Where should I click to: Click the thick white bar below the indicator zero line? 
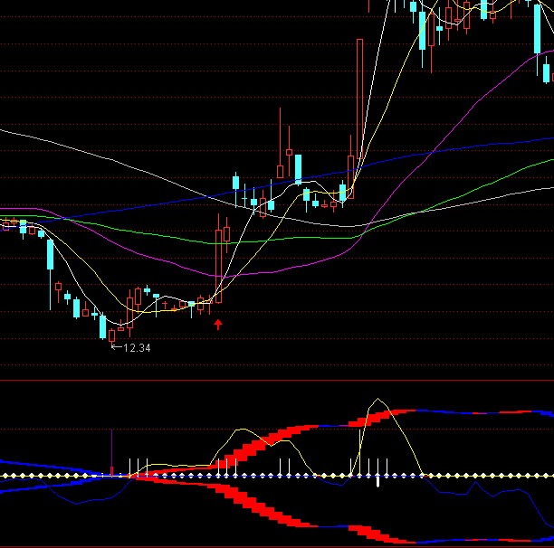[x=377, y=482]
